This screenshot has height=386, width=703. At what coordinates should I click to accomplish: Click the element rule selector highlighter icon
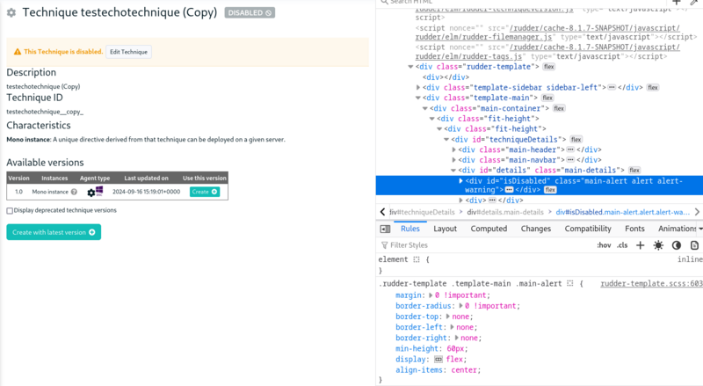[x=417, y=259]
